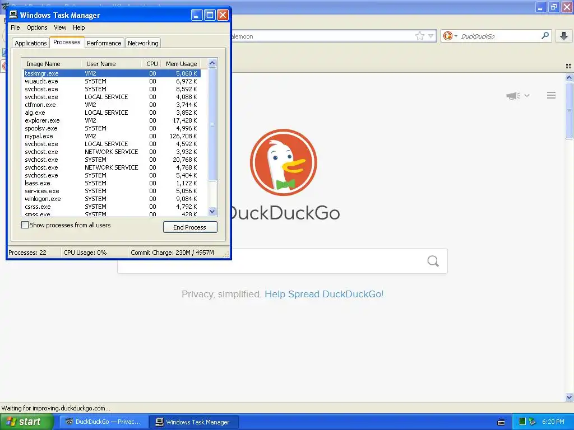
Task: Click the megaphone icon on DuckDuckGo page
Action: click(513, 95)
